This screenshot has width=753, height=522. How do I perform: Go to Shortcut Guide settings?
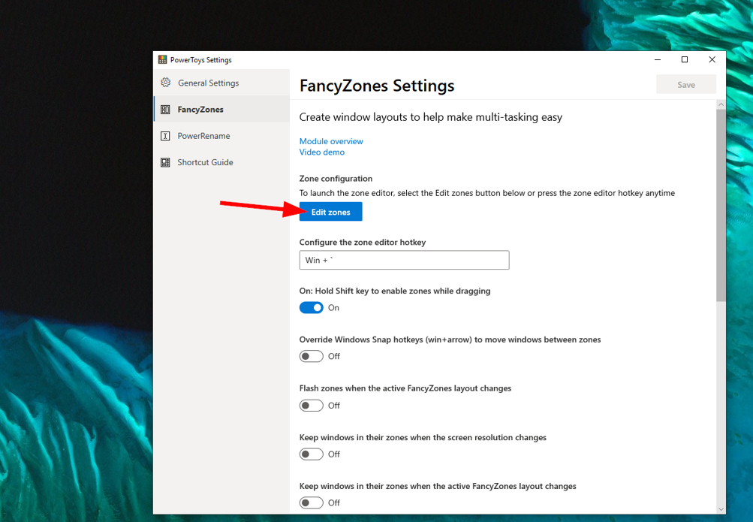pyautogui.click(x=205, y=162)
